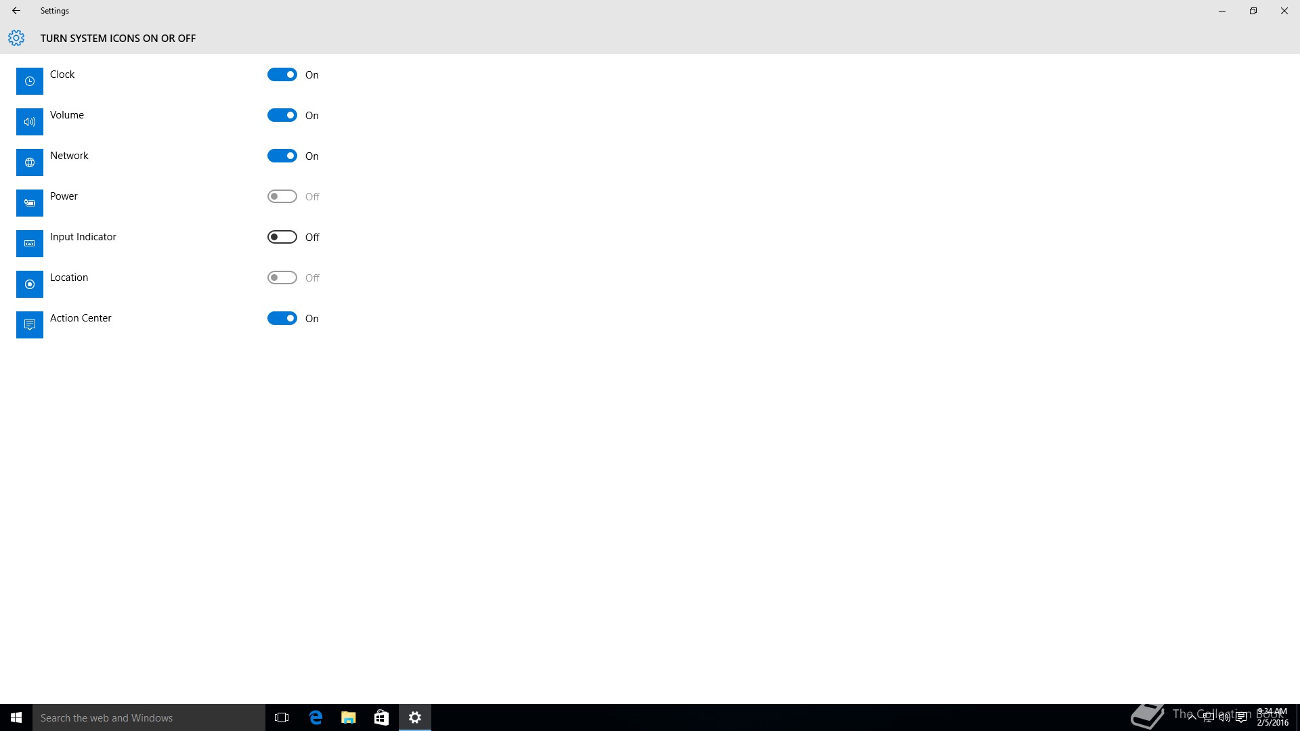This screenshot has width=1300, height=731.
Task: Switch off the Network toggle
Action: point(282,156)
